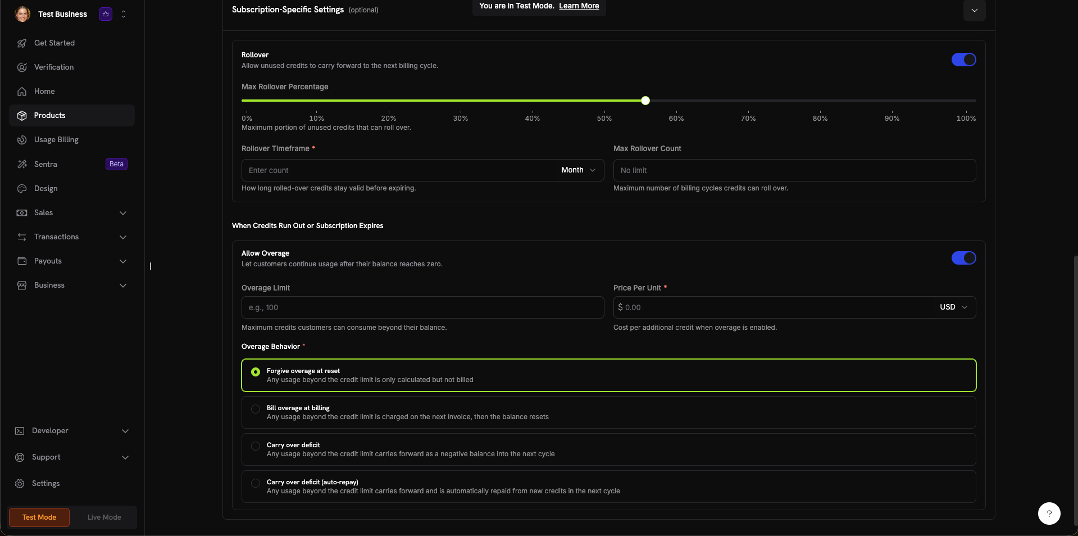Viewport: 1078px width, 536px height.
Task: Select the Products icon in the sidebar
Action: point(22,115)
